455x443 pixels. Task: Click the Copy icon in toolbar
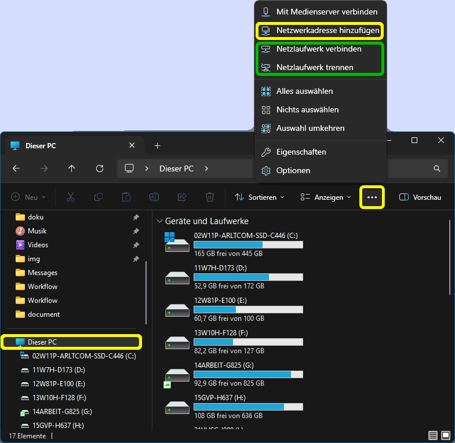(99, 197)
